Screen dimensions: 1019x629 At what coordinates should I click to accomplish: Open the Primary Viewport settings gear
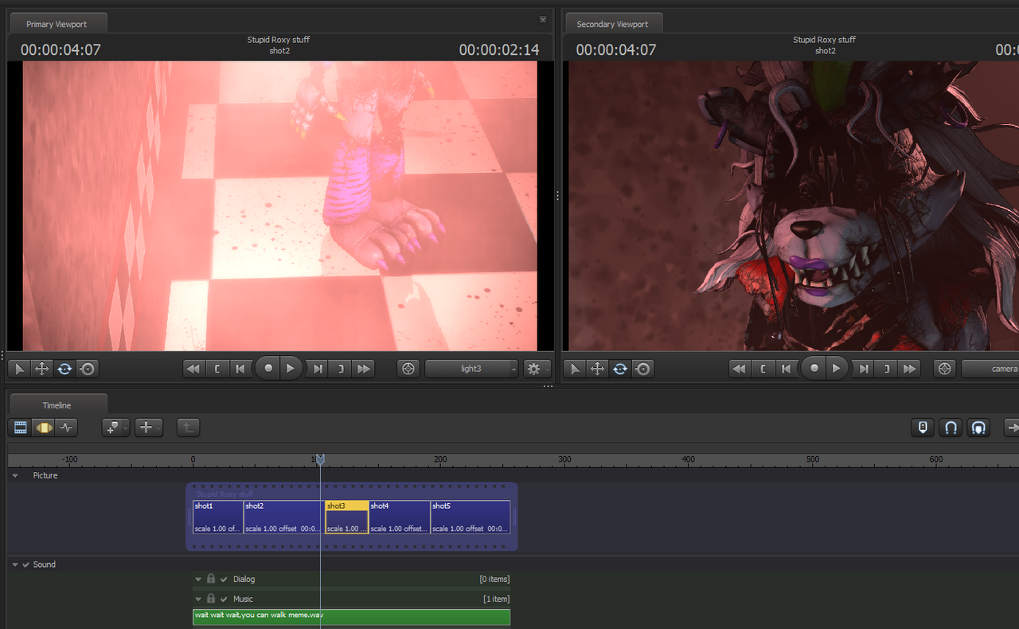point(537,369)
